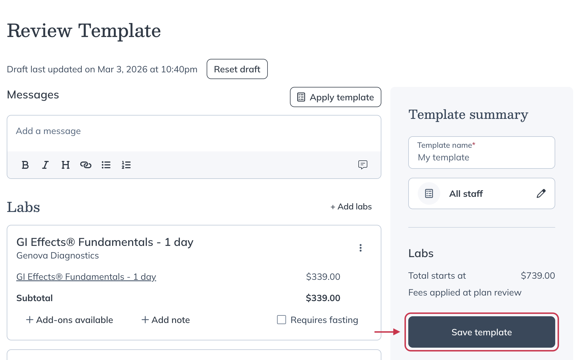
Task: Click the clipboard icon next to All staff
Action: coord(428,193)
